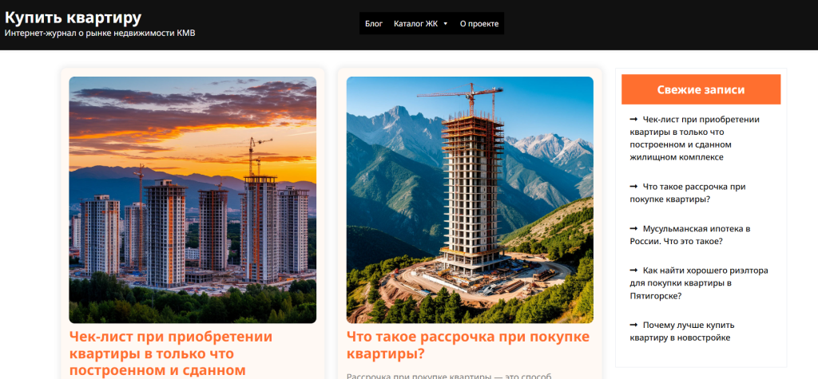
Task: Click the Свежие записи orange header
Action: [701, 89]
